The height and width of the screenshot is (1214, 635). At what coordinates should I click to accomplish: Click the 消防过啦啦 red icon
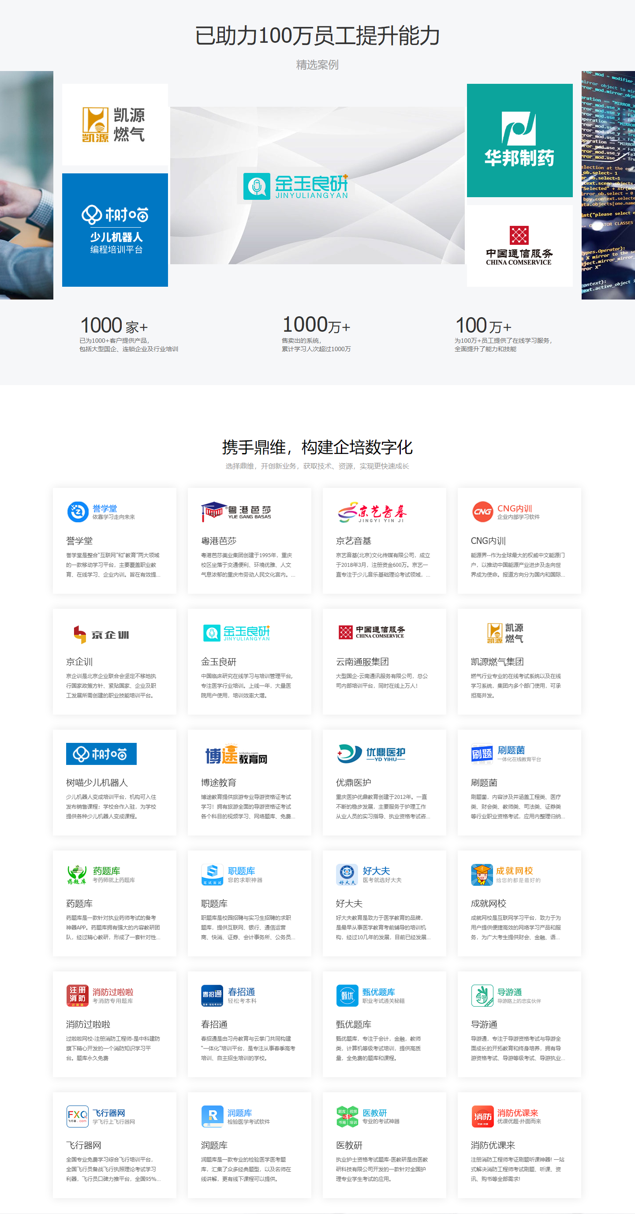point(78,996)
